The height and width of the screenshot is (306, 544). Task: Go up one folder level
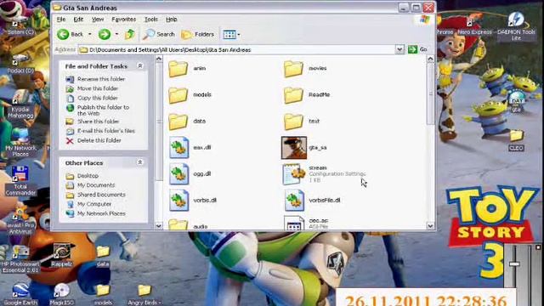pos(130,34)
